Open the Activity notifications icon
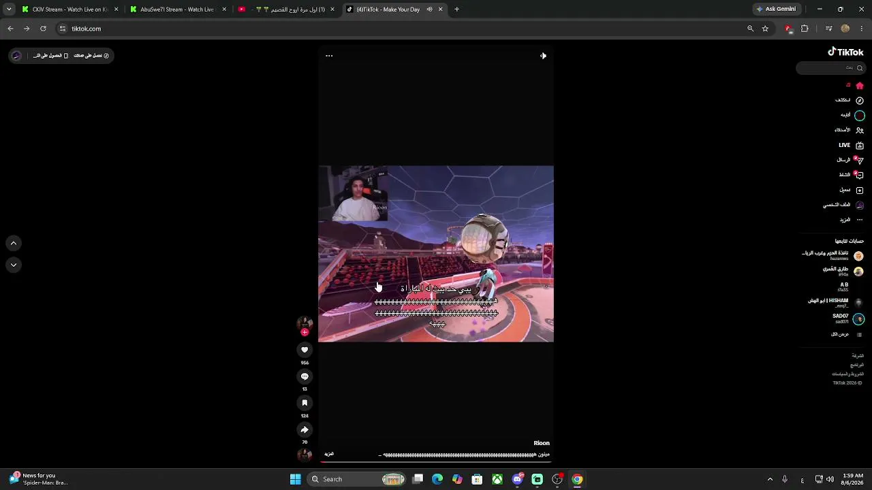The width and height of the screenshot is (872, 490). click(860, 175)
